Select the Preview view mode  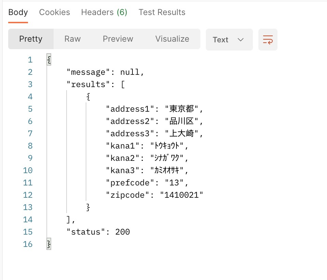pos(118,39)
